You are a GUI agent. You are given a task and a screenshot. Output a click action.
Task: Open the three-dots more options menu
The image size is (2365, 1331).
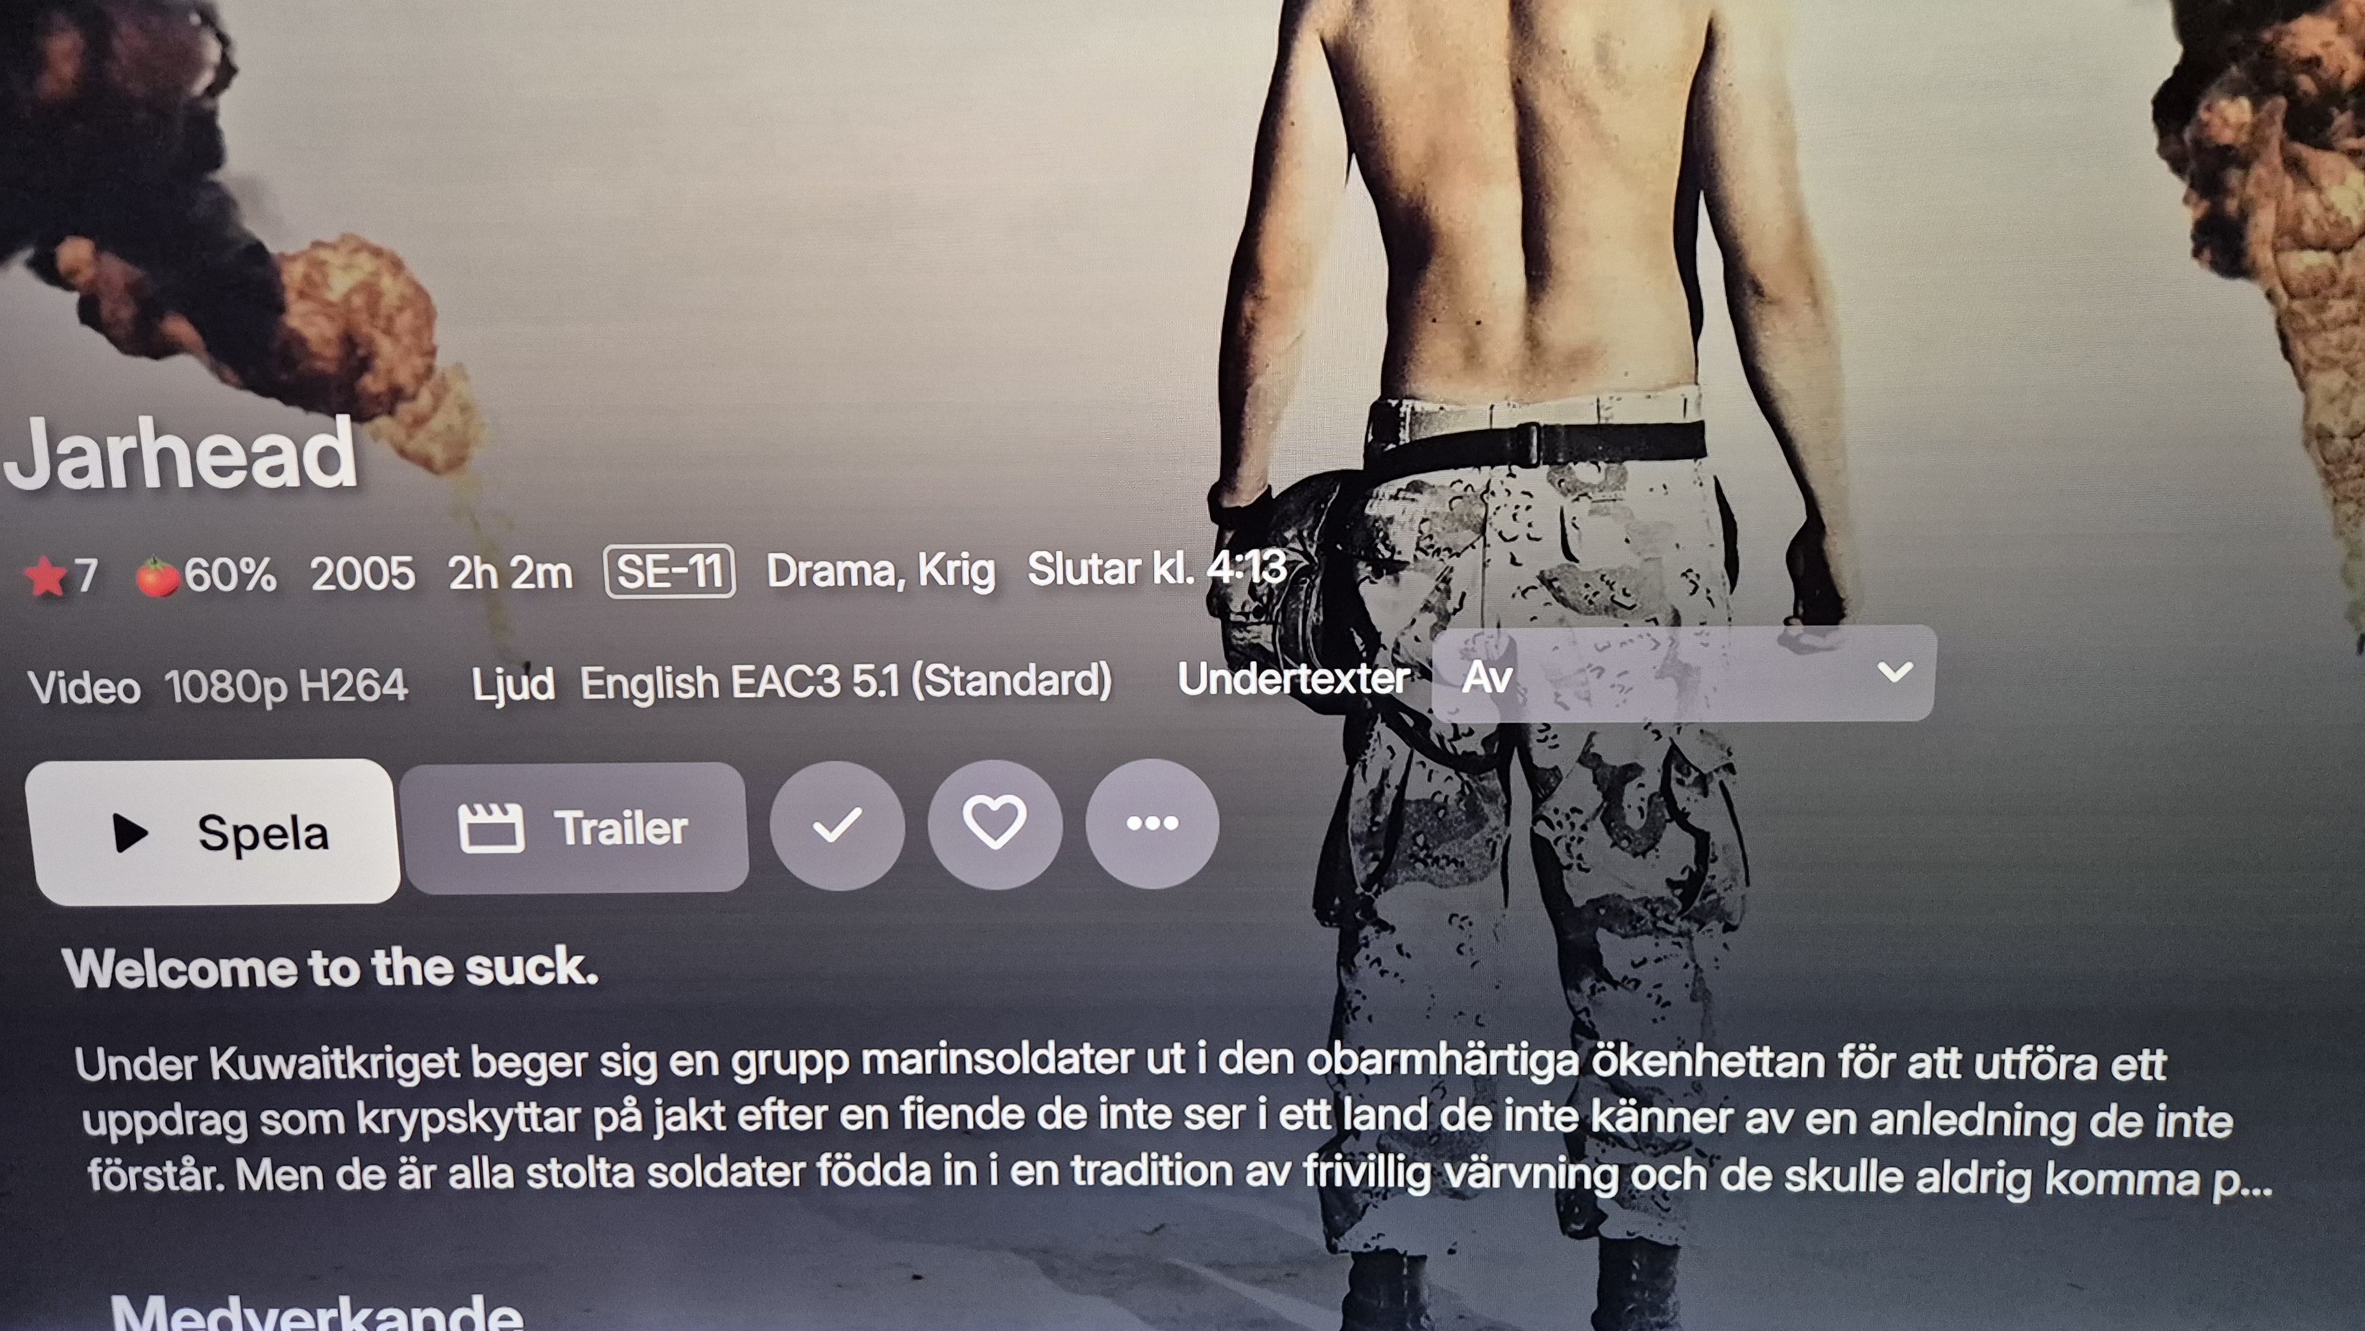[1152, 823]
